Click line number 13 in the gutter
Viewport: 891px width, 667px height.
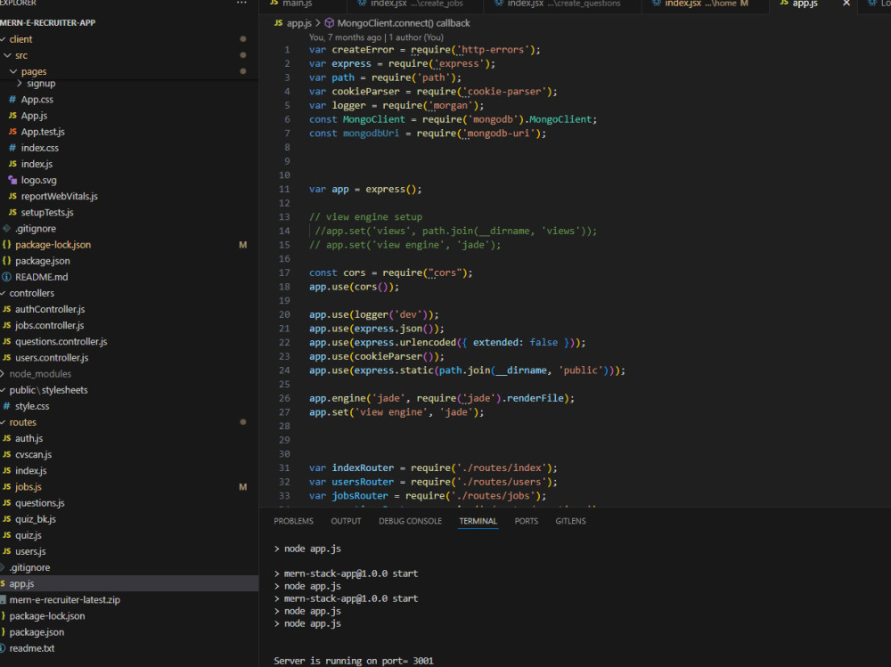(284, 217)
